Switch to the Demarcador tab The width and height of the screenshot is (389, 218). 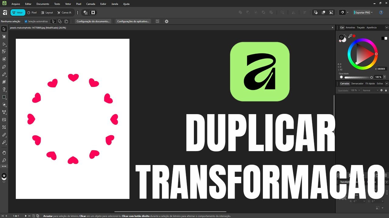357,84
